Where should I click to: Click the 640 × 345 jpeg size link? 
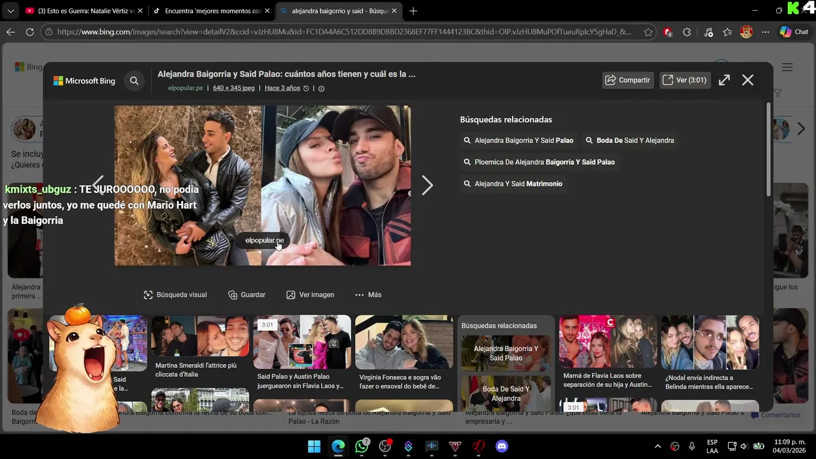[233, 88]
